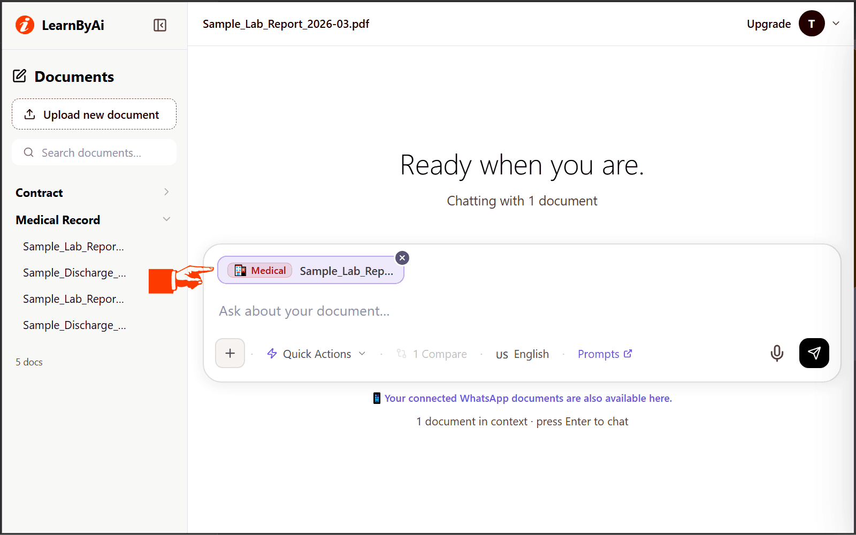
Task: Click the LearnByAi logo icon
Action: 25,25
